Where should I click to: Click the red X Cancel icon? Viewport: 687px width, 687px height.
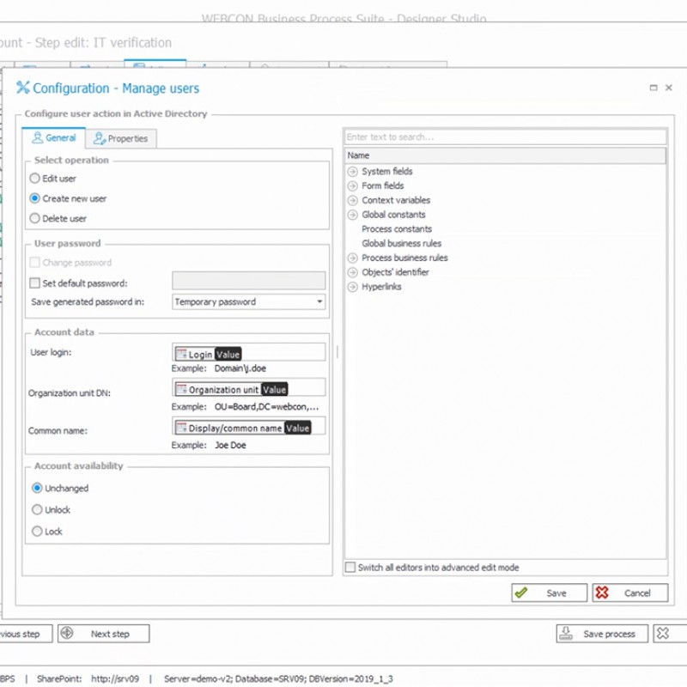[x=602, y=593]
